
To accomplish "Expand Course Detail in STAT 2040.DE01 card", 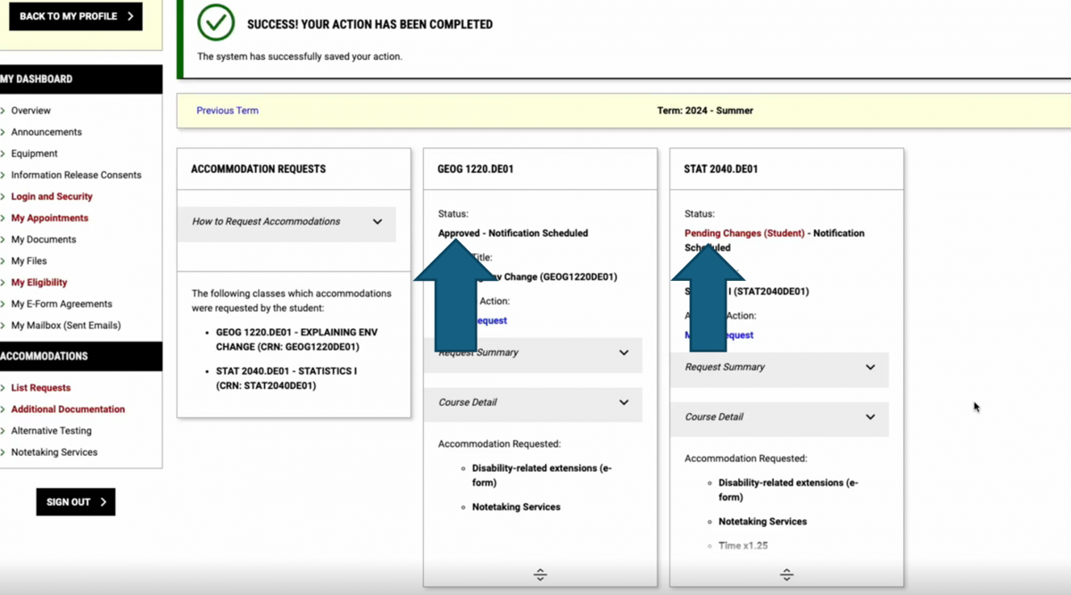I will [x=779, y=417].
